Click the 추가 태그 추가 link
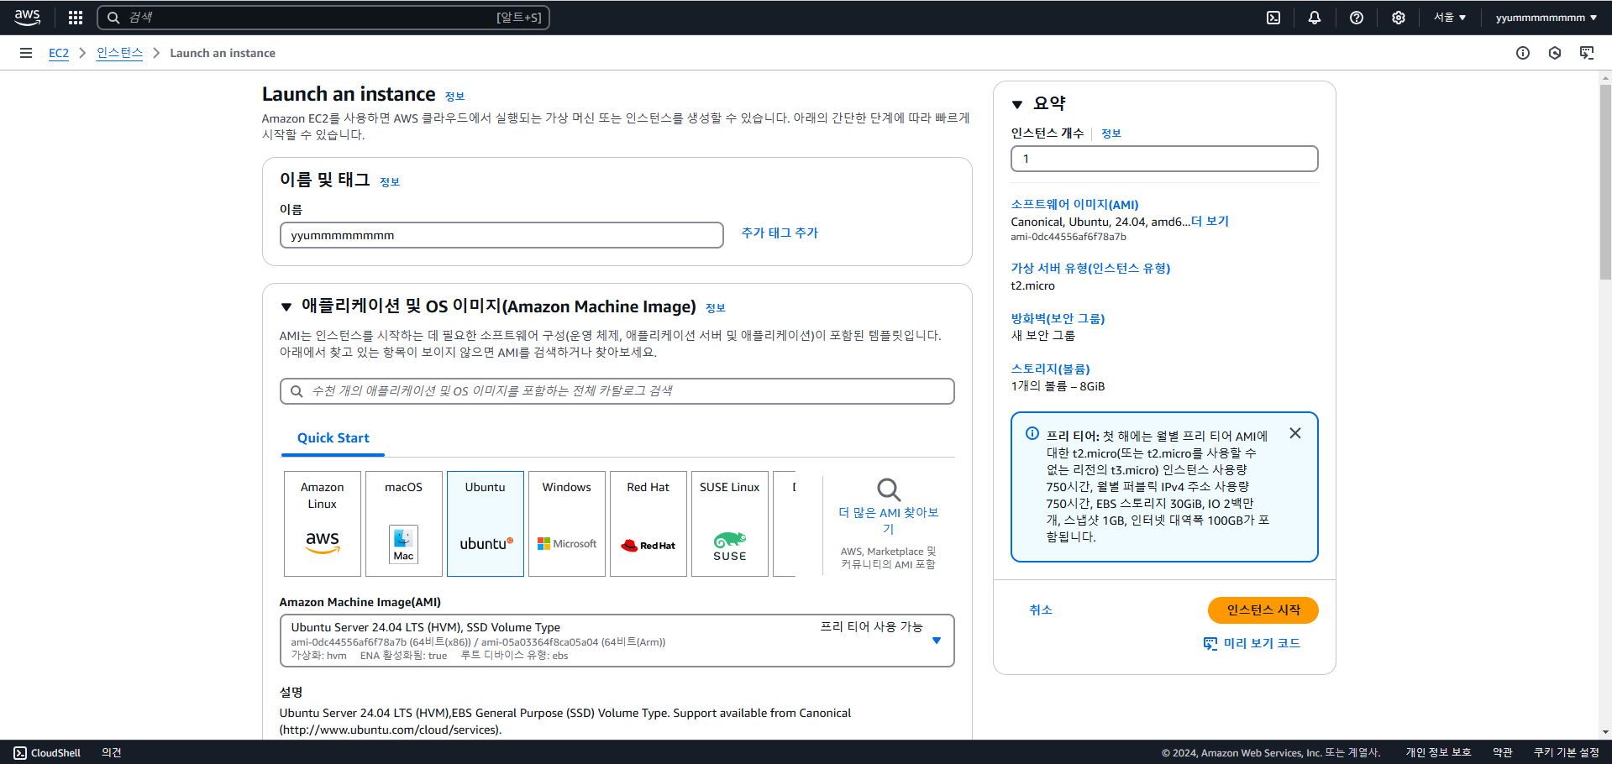This screenshot has height=764, width=1612. pos(780,233)
